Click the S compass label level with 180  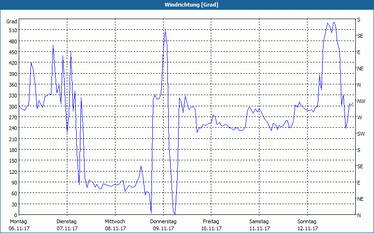pos(359,150)
